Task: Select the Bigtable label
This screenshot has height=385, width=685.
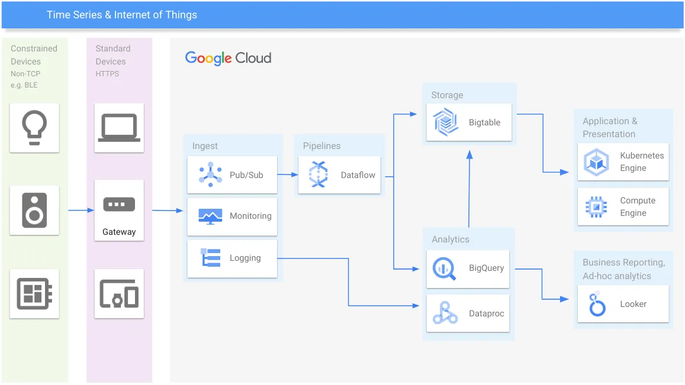Action: pos(484,122)
